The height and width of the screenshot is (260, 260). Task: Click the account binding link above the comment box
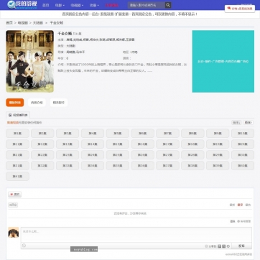click(x=243, y=221)
